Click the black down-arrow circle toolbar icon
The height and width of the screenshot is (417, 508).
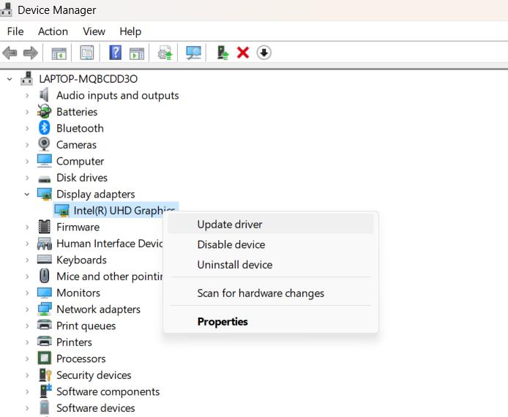click(x=264, y=53)
